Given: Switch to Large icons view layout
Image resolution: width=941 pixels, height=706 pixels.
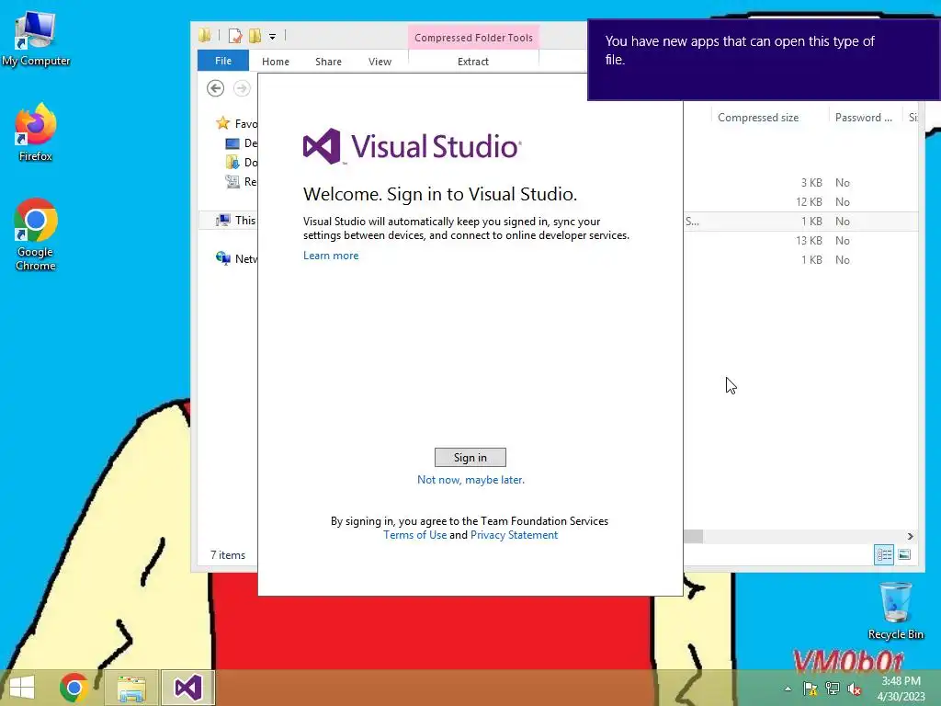Looking at the screenshot, I should 904,554.
